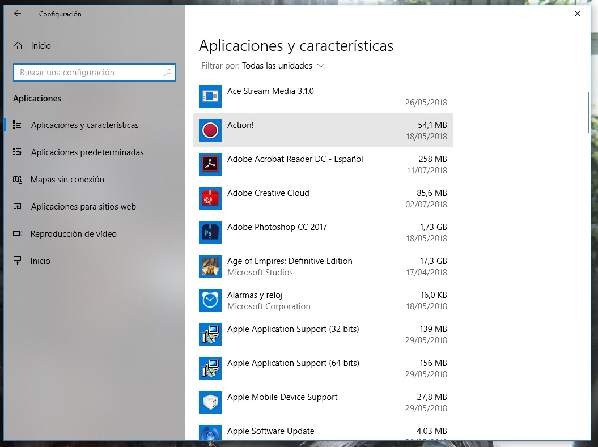Click the Age of Empires game icon

click(x=210, y=266)
